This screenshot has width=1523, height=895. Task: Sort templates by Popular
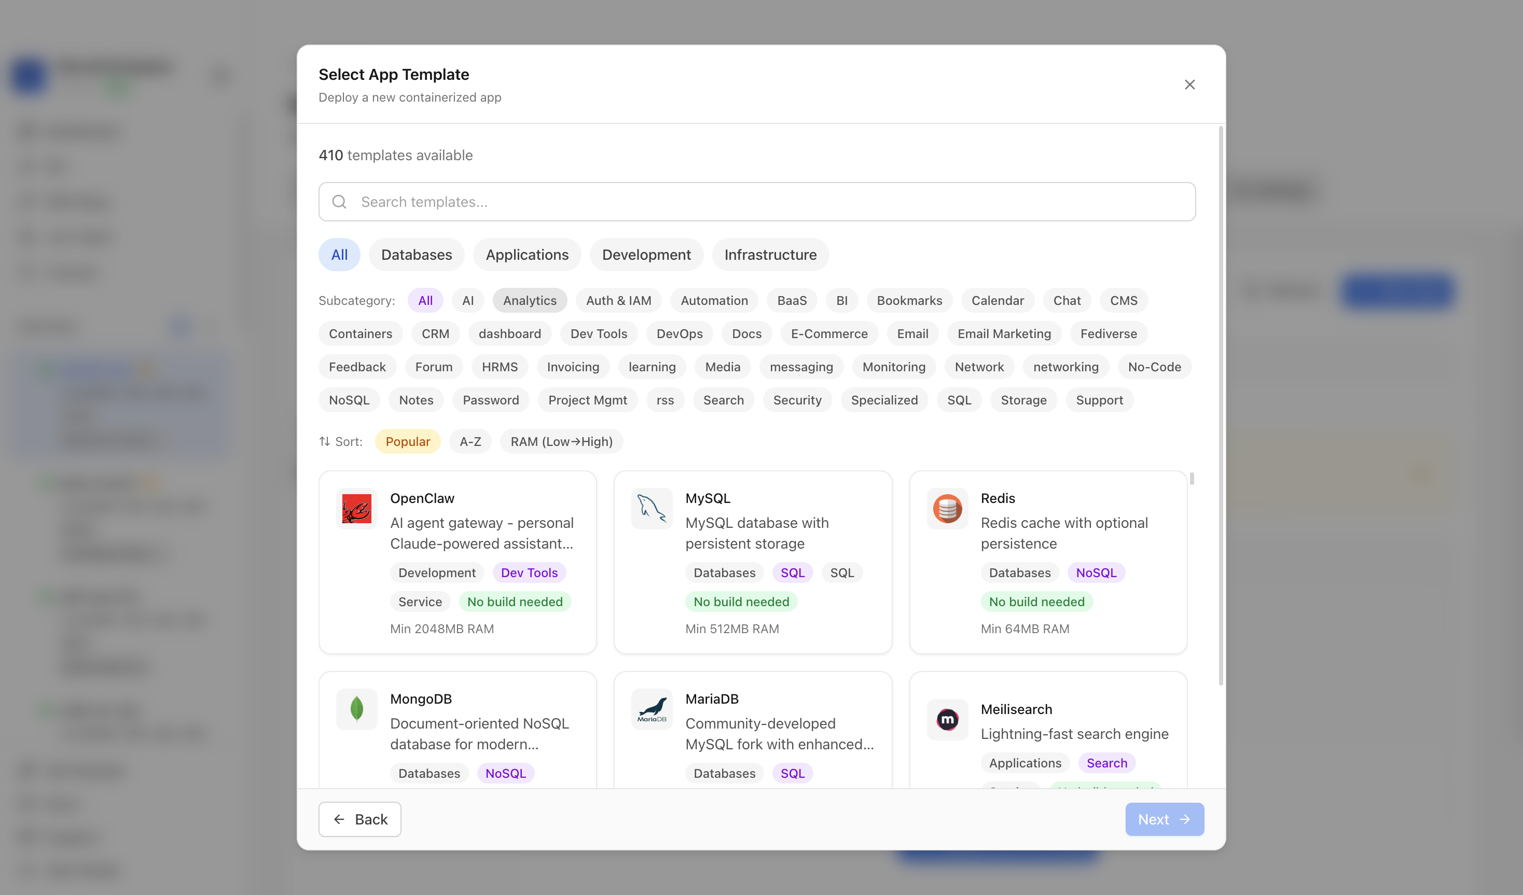408,442
